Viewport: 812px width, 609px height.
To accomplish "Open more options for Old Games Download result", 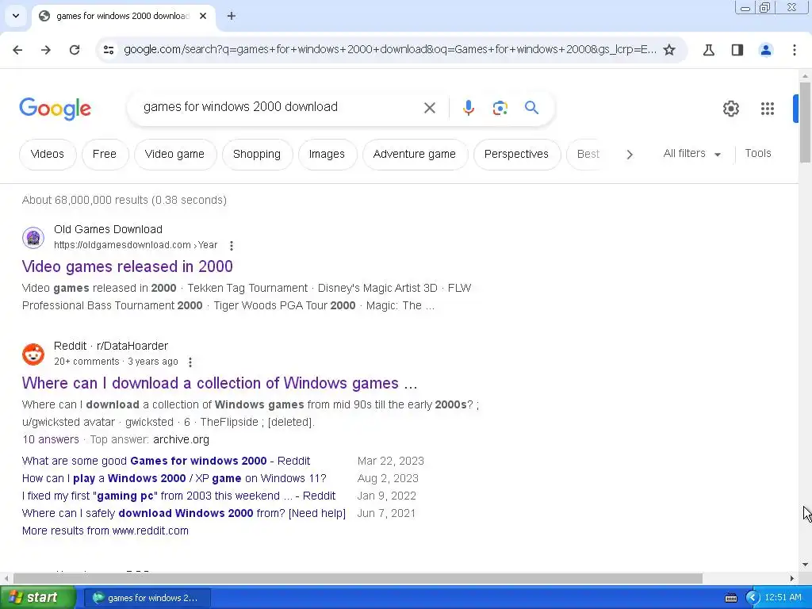I will [x=232, y=246].
